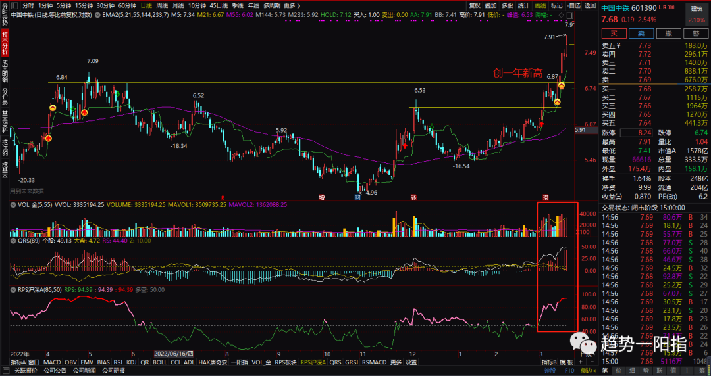The height and width of the screenshot is (376, 711).
Task: Open the 基本资料 sidebar tab
Action: pos(5,122)
